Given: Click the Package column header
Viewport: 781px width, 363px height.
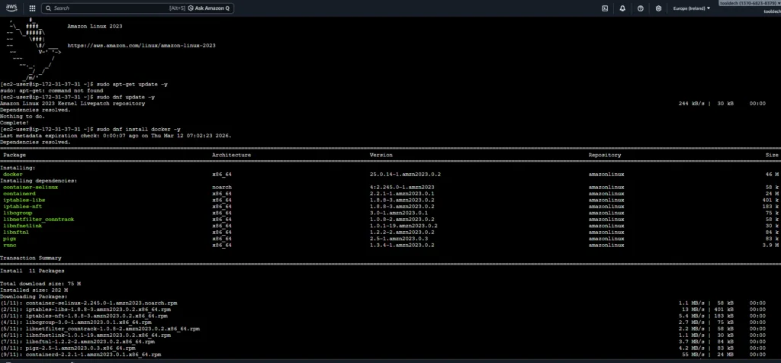Looking at the screenshot, I should 14,155.
